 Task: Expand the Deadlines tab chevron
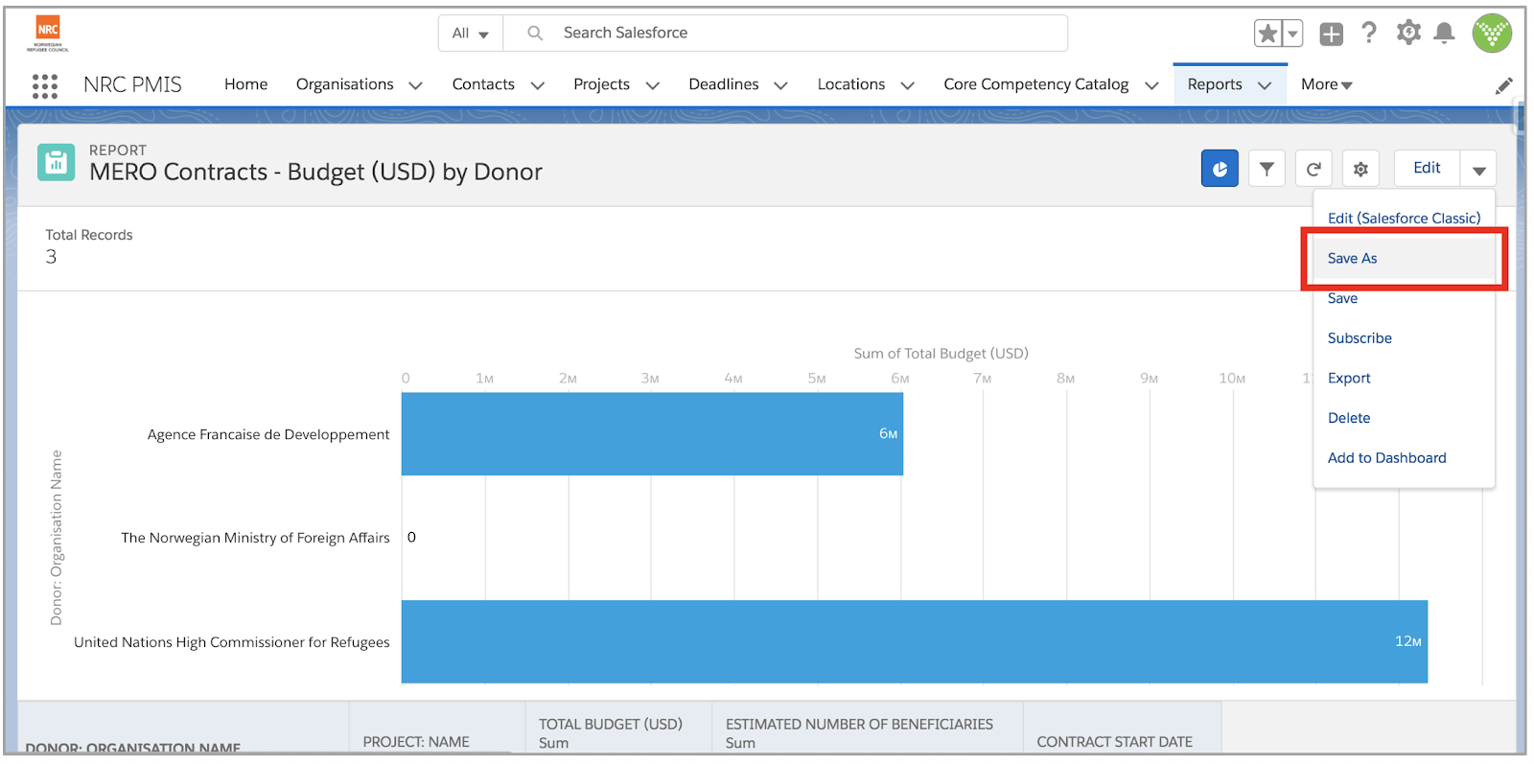[780, 85]
